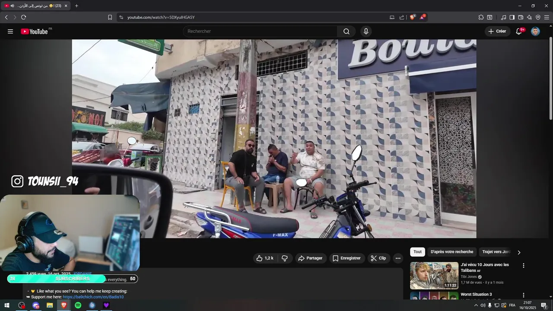This screenshot has height=311, width=553.
Task: Show next filter chips with the arrow
Action: [x=519, y=252]
